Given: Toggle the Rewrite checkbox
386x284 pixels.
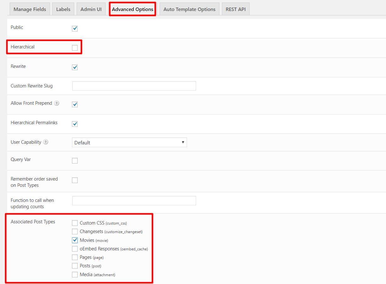Looking at the screenshot, I should click(x=75, y=67).
